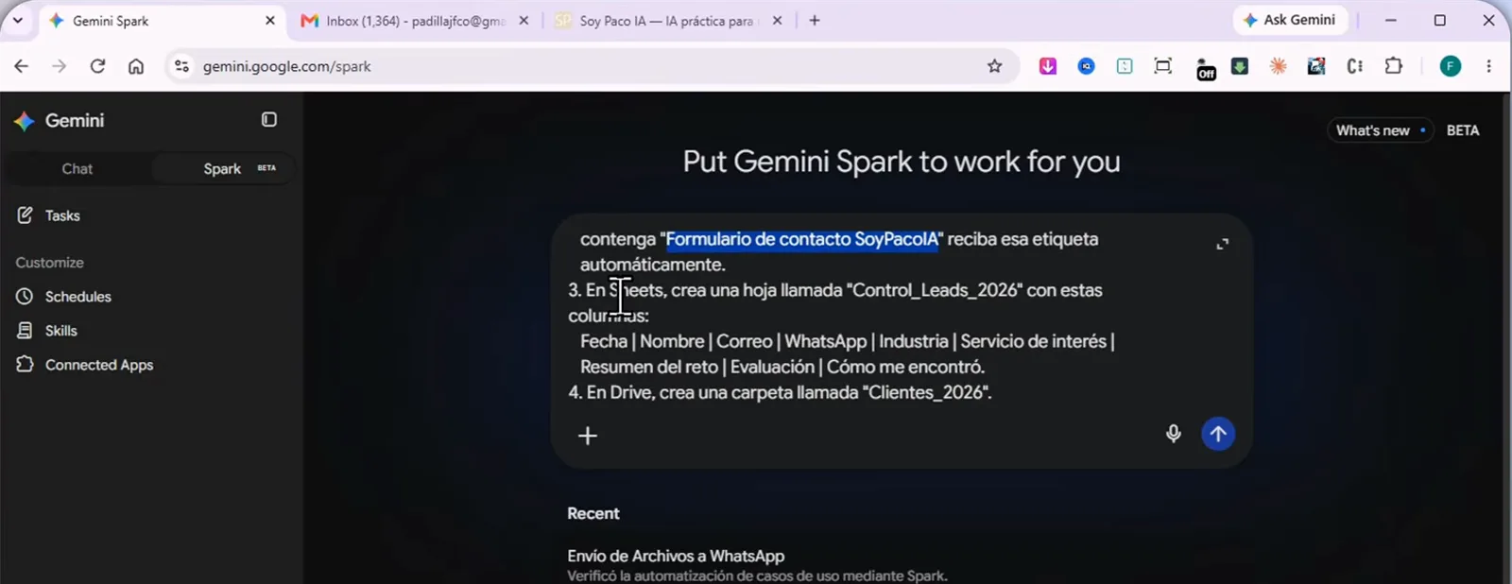Switch to the Spark mode tab

(x=223, y=169)
